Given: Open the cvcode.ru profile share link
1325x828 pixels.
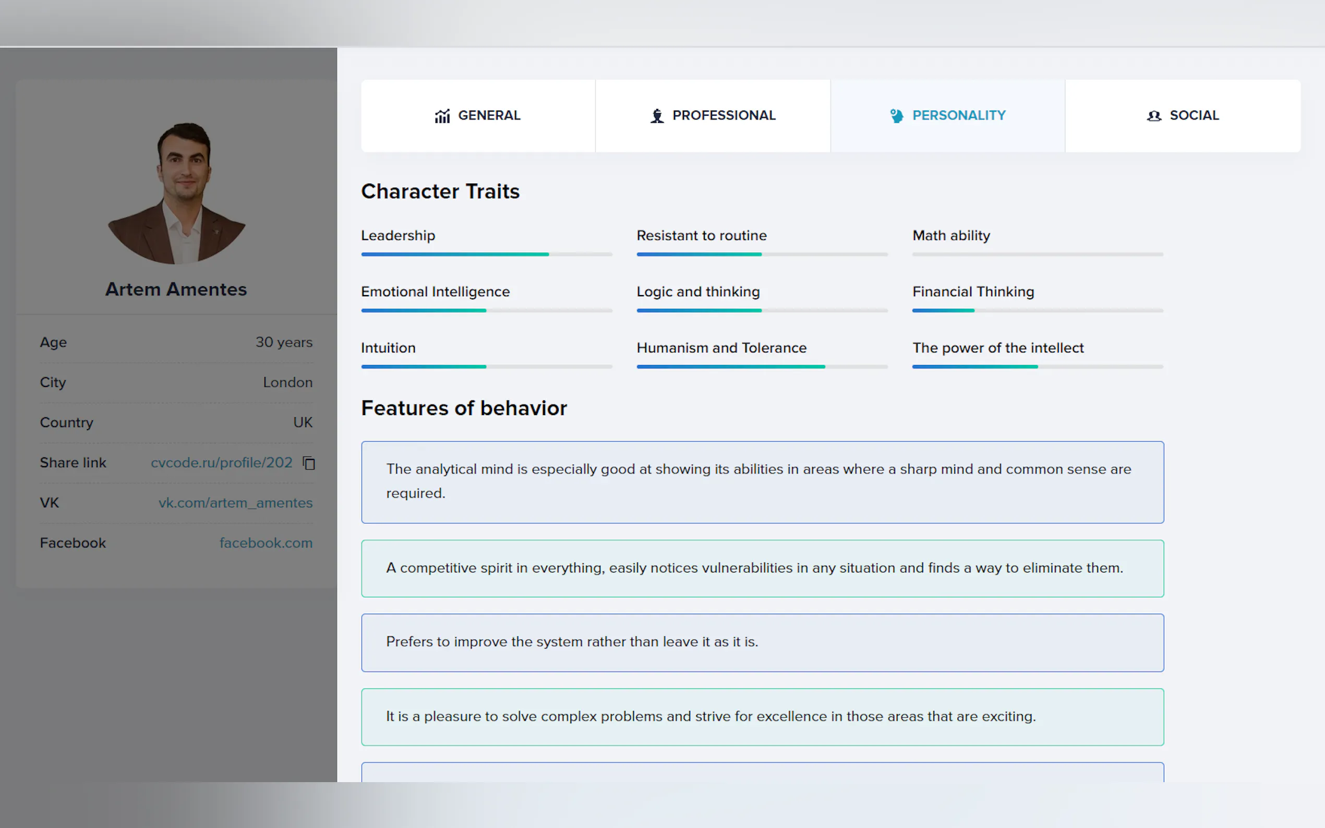Looking at the screenshot, I should point(221,462).
